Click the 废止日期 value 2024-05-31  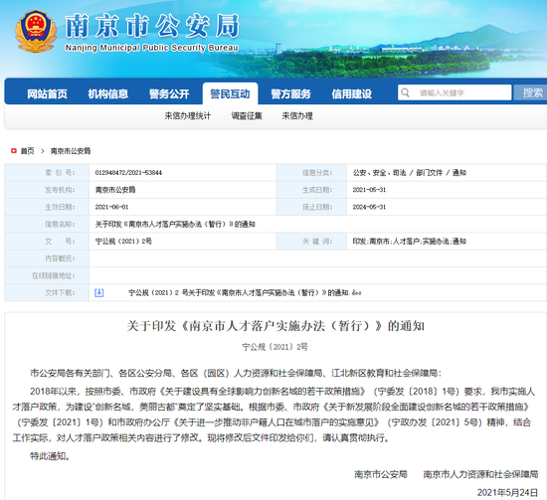tap(369, 207)
